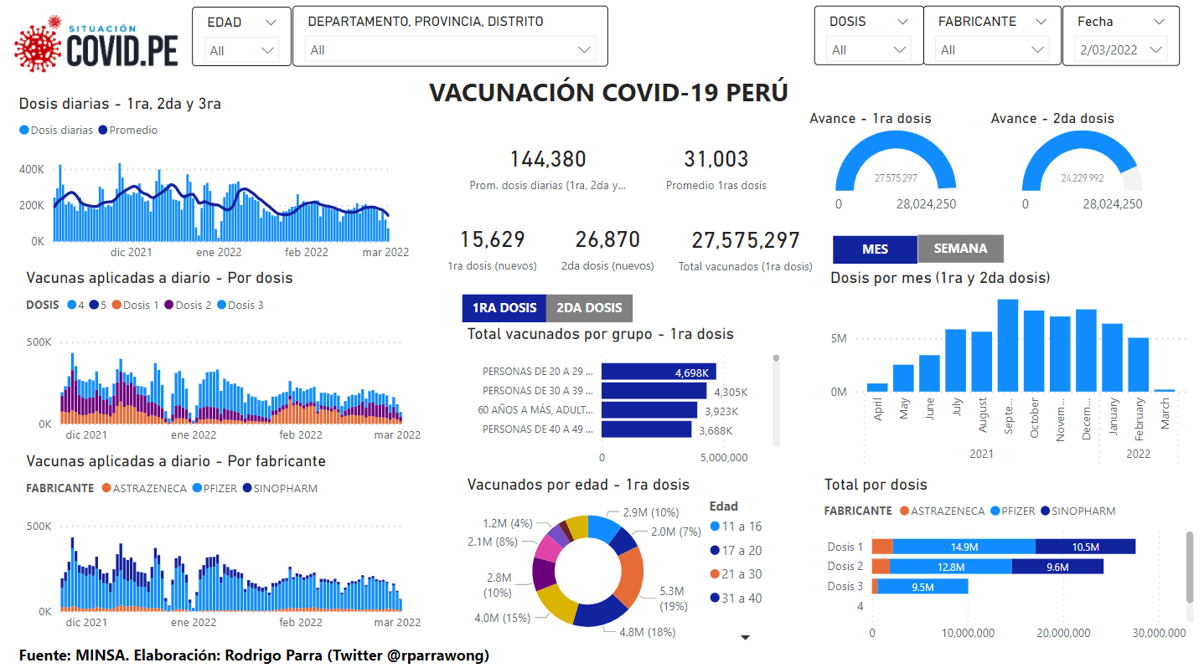Screen dimensions: 1199x668
Task: Switch to the SEMANA tab
Action: pyautogui.click(x=960, y=249)
